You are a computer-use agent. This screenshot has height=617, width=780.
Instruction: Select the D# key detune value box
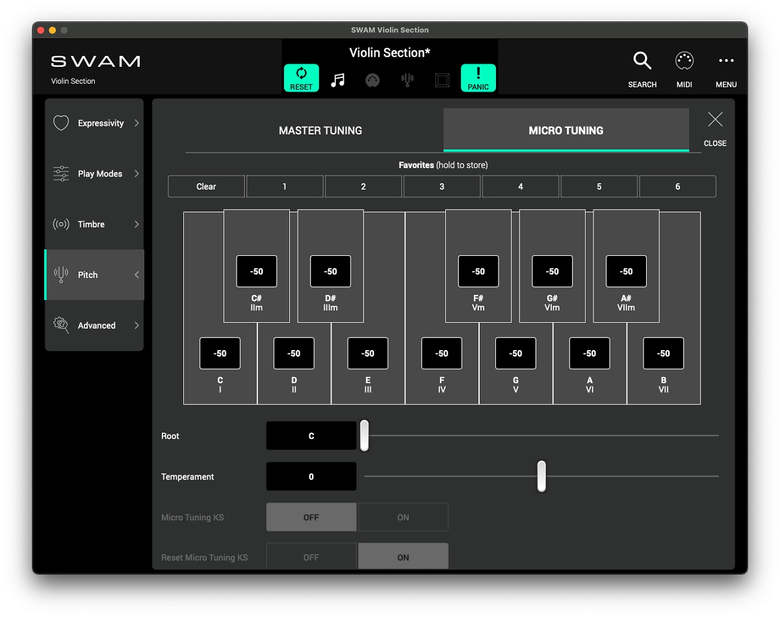(331, 271)
